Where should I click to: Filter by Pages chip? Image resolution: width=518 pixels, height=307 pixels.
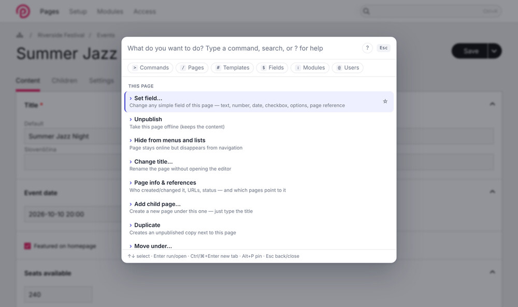pyautogui.click(x=192, y=68)
